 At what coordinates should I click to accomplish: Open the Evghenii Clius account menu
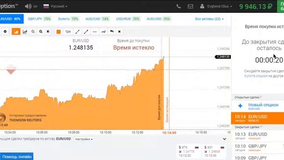tap(216, 6)
